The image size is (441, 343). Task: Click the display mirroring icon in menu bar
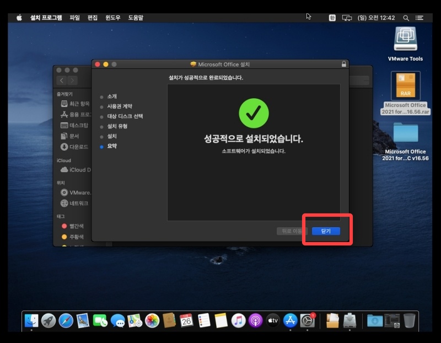(347, 18)
